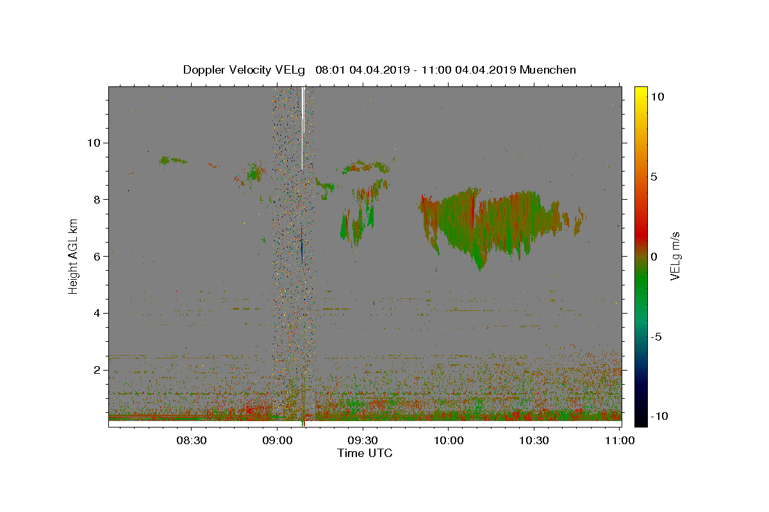
Task: Select the 09:30 time tick label
Action: pyautogui.click(x=363, y=440)
